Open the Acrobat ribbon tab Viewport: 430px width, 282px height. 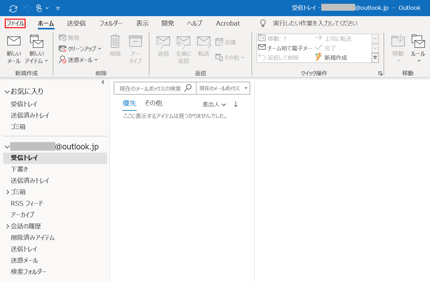click(x=228, y=23)
